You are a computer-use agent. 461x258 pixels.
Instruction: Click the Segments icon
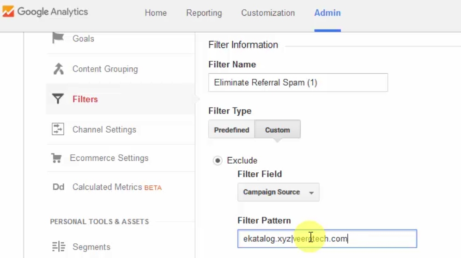59,246
